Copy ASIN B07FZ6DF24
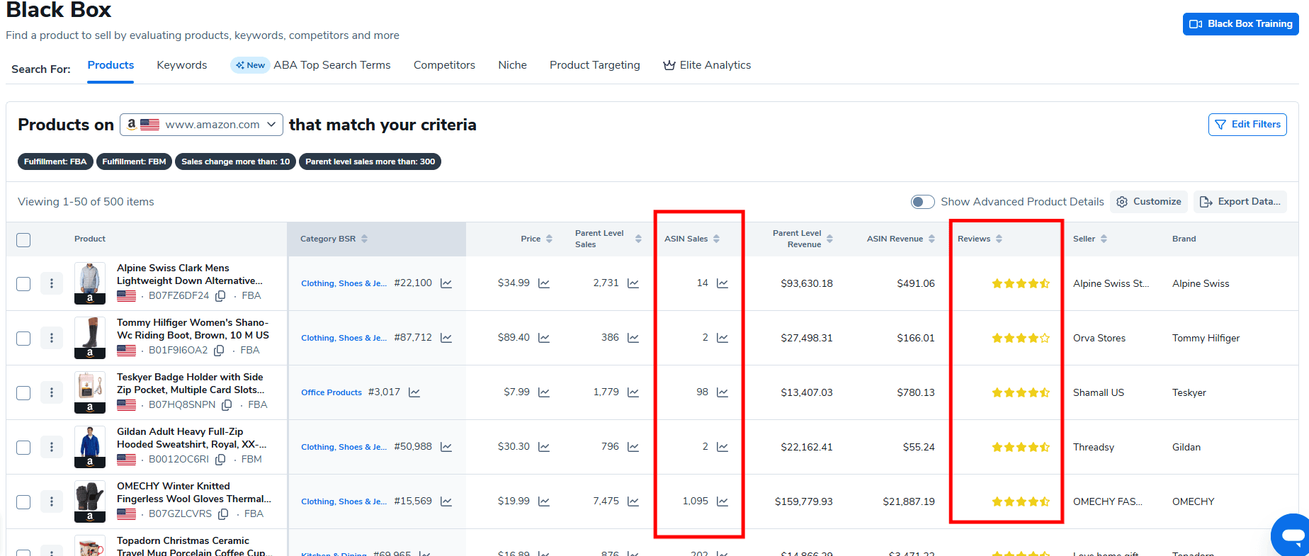1309x556 pixels. click(x=221, y=296)
